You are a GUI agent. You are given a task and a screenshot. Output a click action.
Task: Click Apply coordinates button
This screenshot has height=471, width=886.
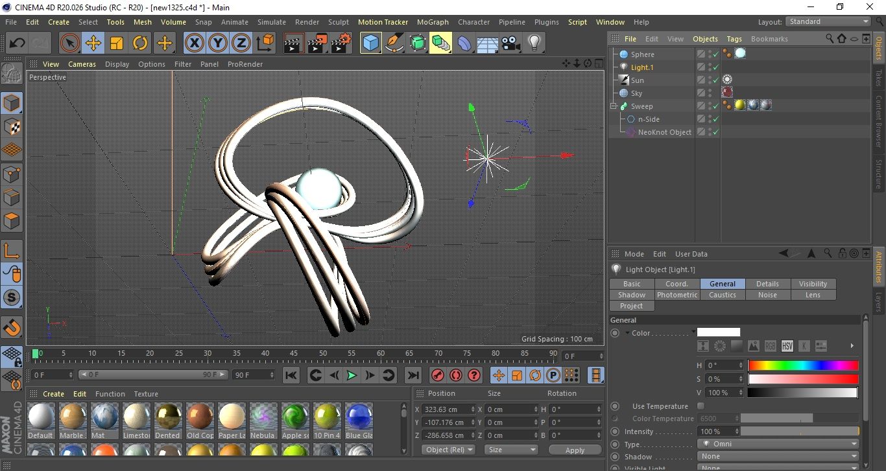click(x=575, y=450)
